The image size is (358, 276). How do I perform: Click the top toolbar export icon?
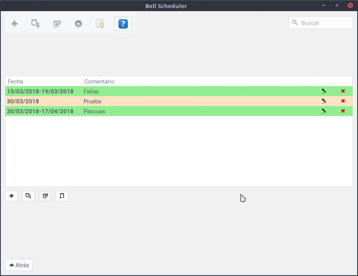pyautogui.click(x=36, y=24)
